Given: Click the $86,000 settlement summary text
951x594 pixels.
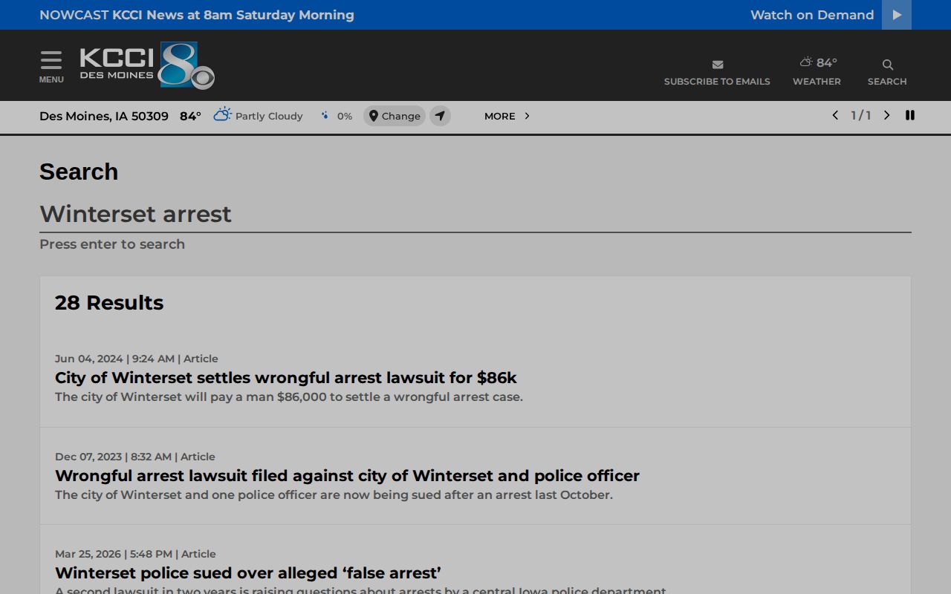Looking at the screenshot, I should point(289,396).
